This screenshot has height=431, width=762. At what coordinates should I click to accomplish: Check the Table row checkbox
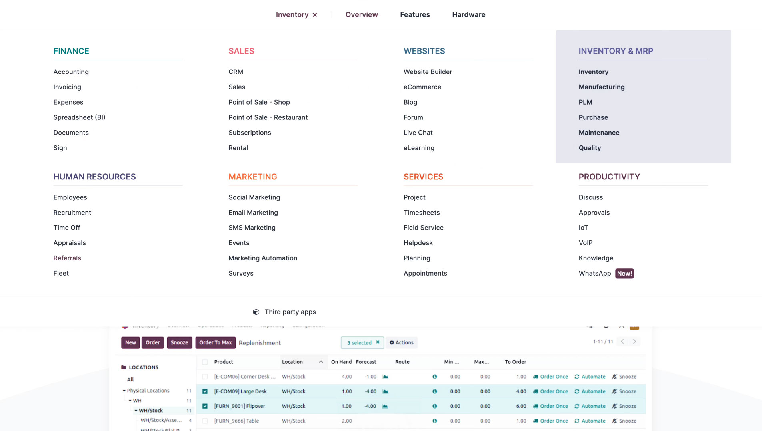click(x=205, y=421)
